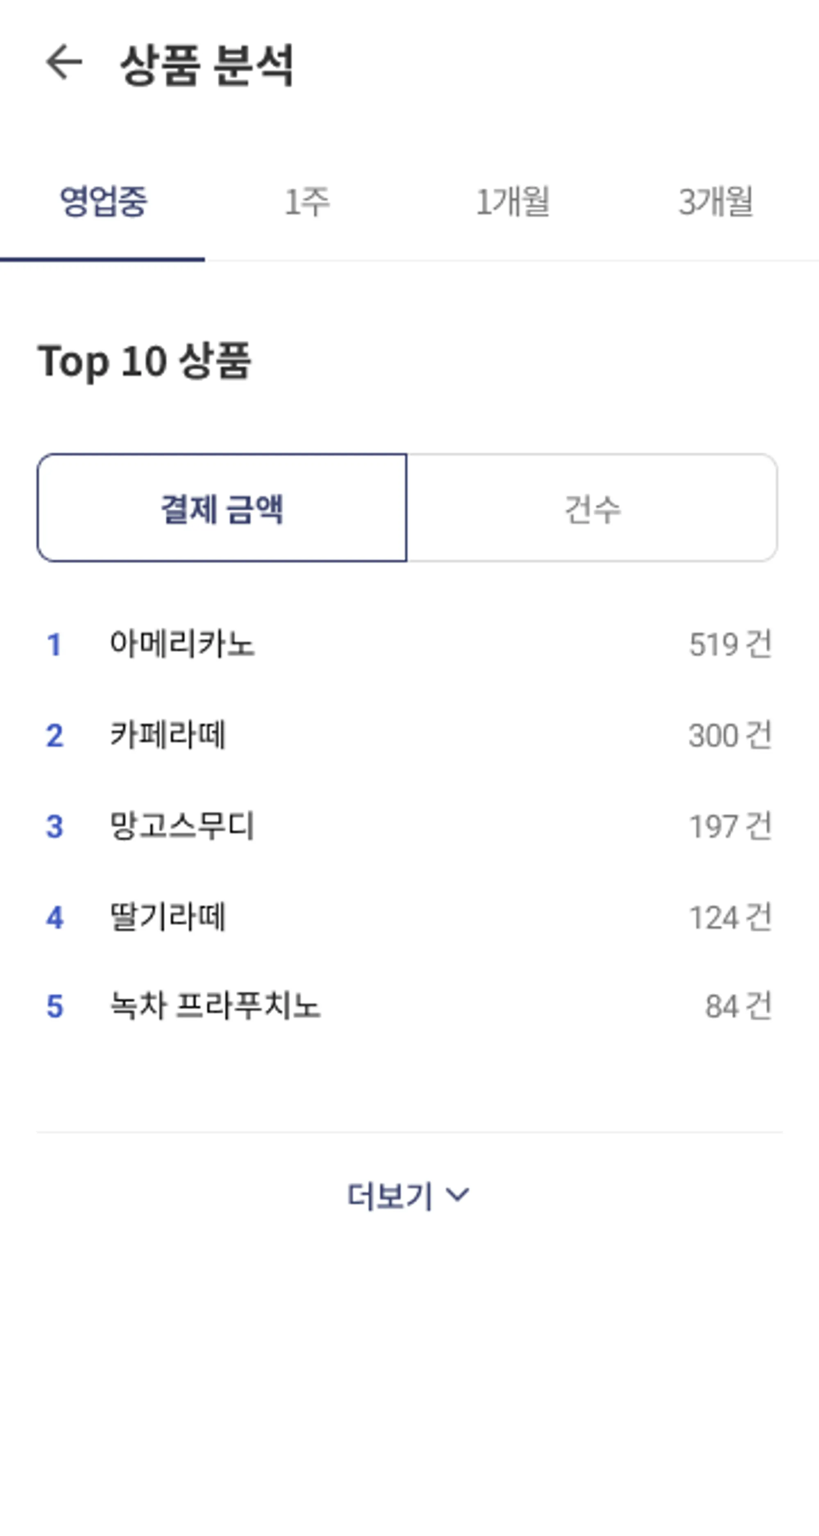
Task: Expand the 더보기 chevron arrow
Action: tap(458, 1194)
